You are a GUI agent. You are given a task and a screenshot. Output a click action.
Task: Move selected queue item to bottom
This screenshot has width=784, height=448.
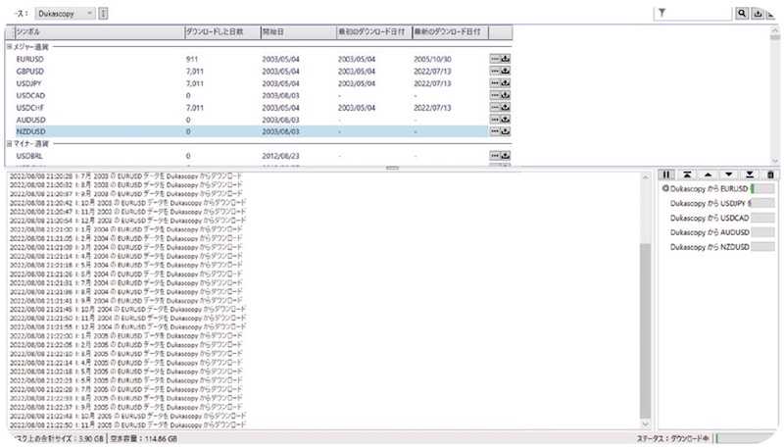click(751, 174)
